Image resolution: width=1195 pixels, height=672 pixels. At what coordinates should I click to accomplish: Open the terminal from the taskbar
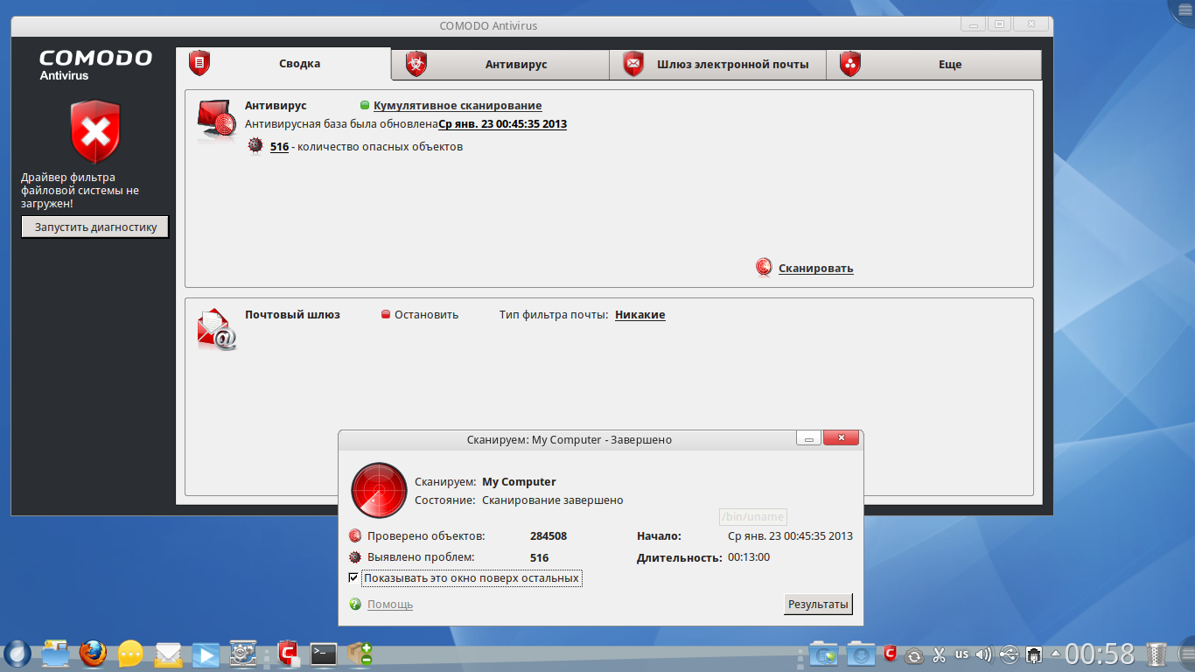324,653
